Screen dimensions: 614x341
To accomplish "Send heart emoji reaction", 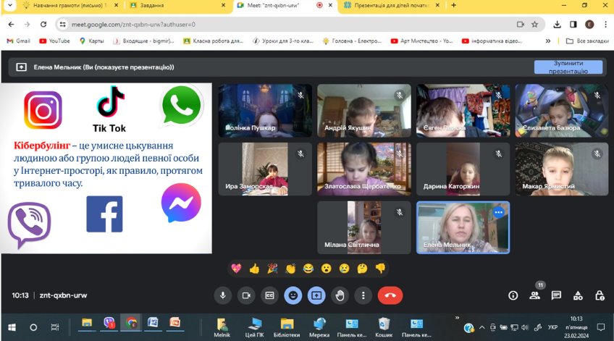I will [x=236, y=268].
